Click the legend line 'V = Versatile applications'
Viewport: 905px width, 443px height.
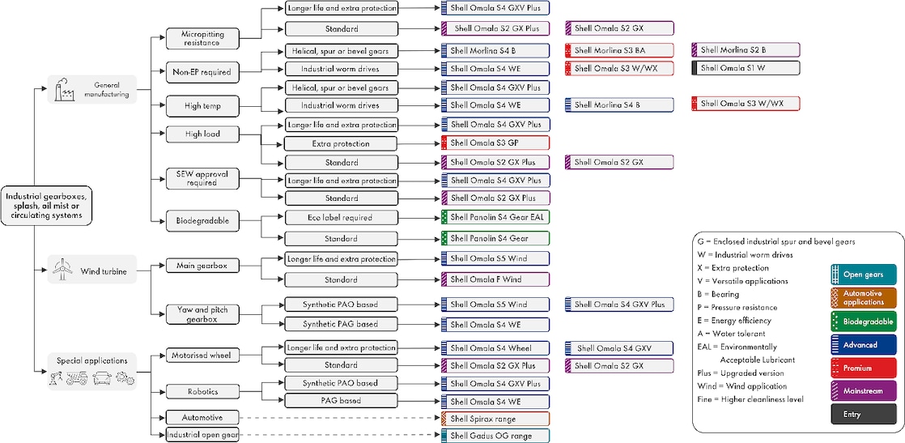pyautogui.click(x=742, y=281)
